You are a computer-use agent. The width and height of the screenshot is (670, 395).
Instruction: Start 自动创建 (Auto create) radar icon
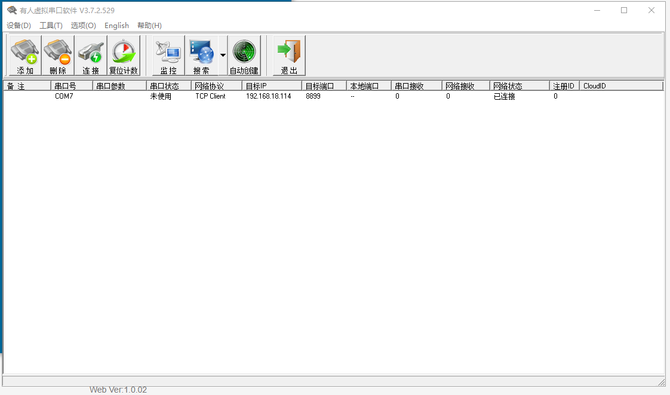[x=244, y=55]
